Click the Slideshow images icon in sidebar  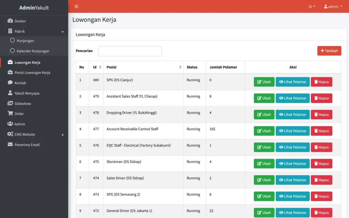tap(10, 104)
